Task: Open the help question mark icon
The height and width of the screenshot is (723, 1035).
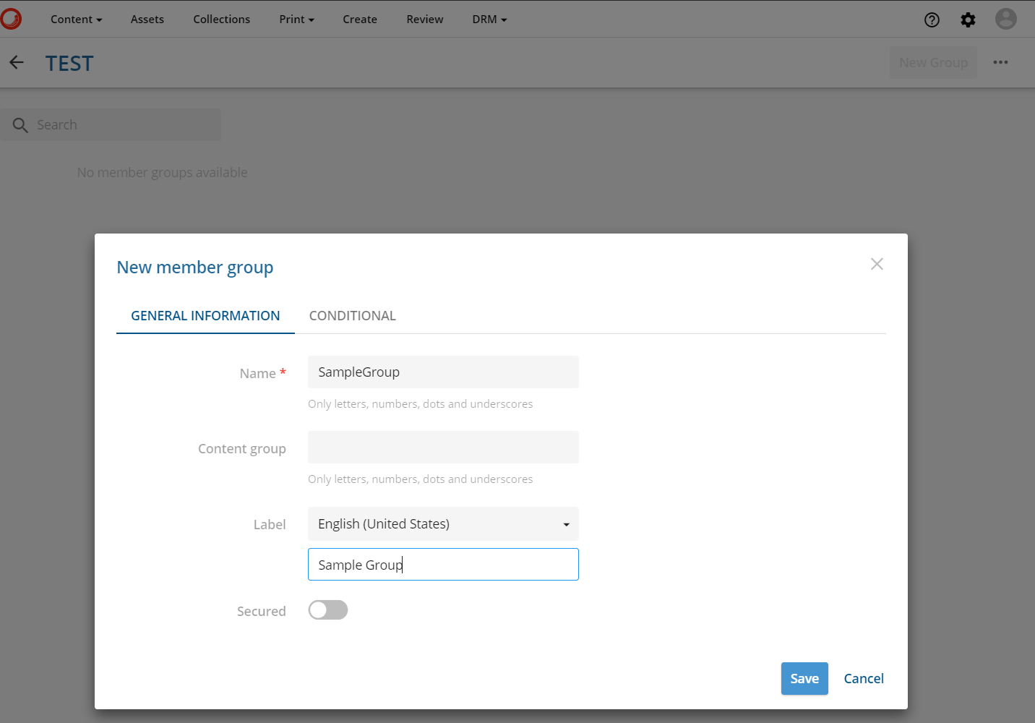Action: (932, 20)
